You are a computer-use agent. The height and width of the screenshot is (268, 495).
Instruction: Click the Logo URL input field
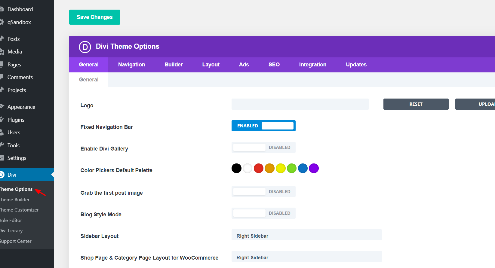coord(300,104)
